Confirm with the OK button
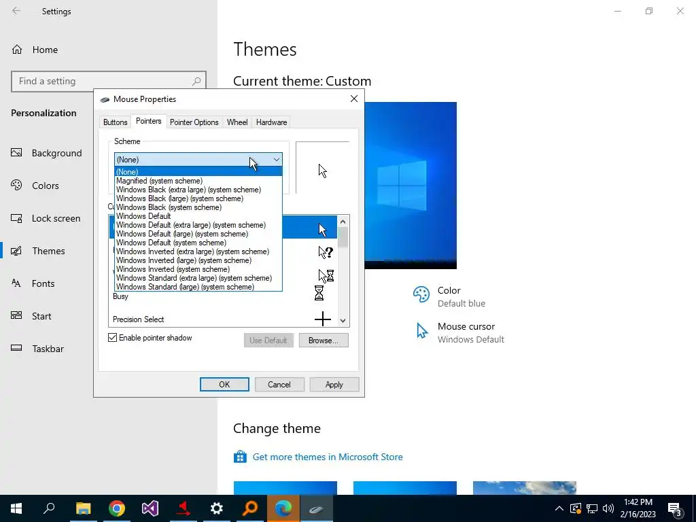 [224, 385]
